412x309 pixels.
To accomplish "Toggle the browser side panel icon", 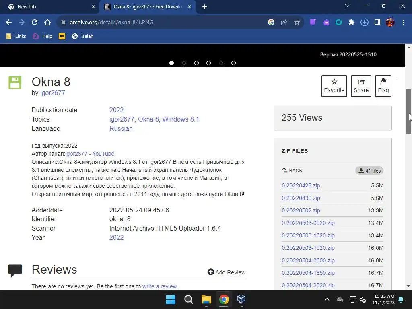I will [377, 23].
